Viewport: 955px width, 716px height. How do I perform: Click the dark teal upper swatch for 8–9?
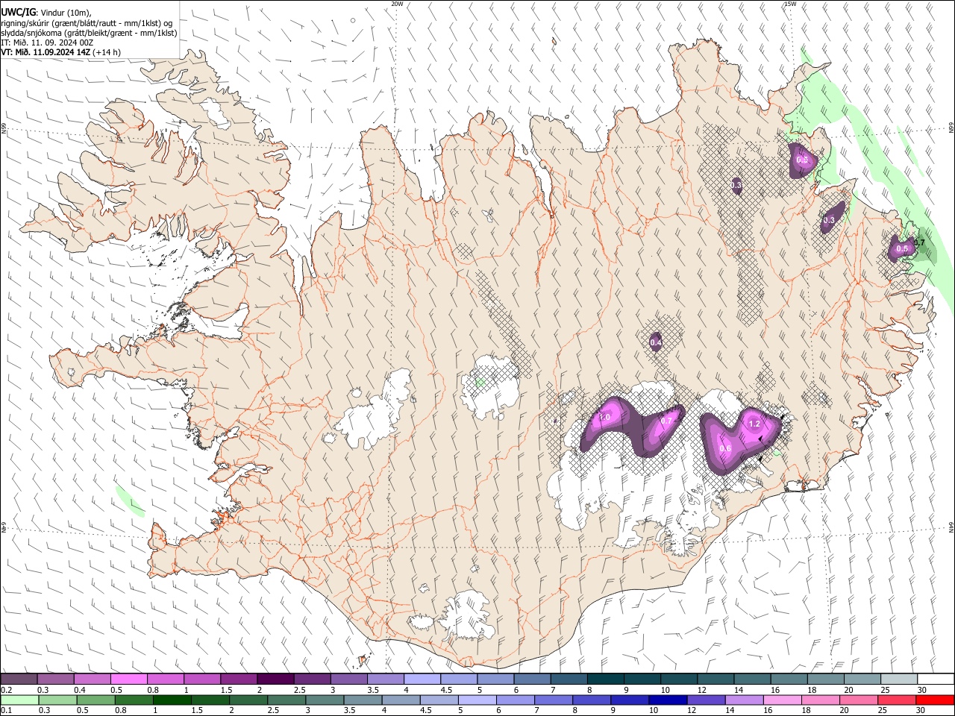pos(605,679)
